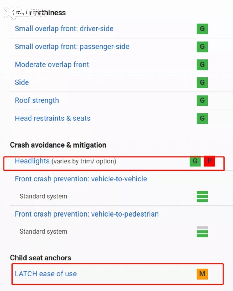Click the Small overlap front: driver-side link
Screen dimensions: 233x291
[x=64, y=29]
